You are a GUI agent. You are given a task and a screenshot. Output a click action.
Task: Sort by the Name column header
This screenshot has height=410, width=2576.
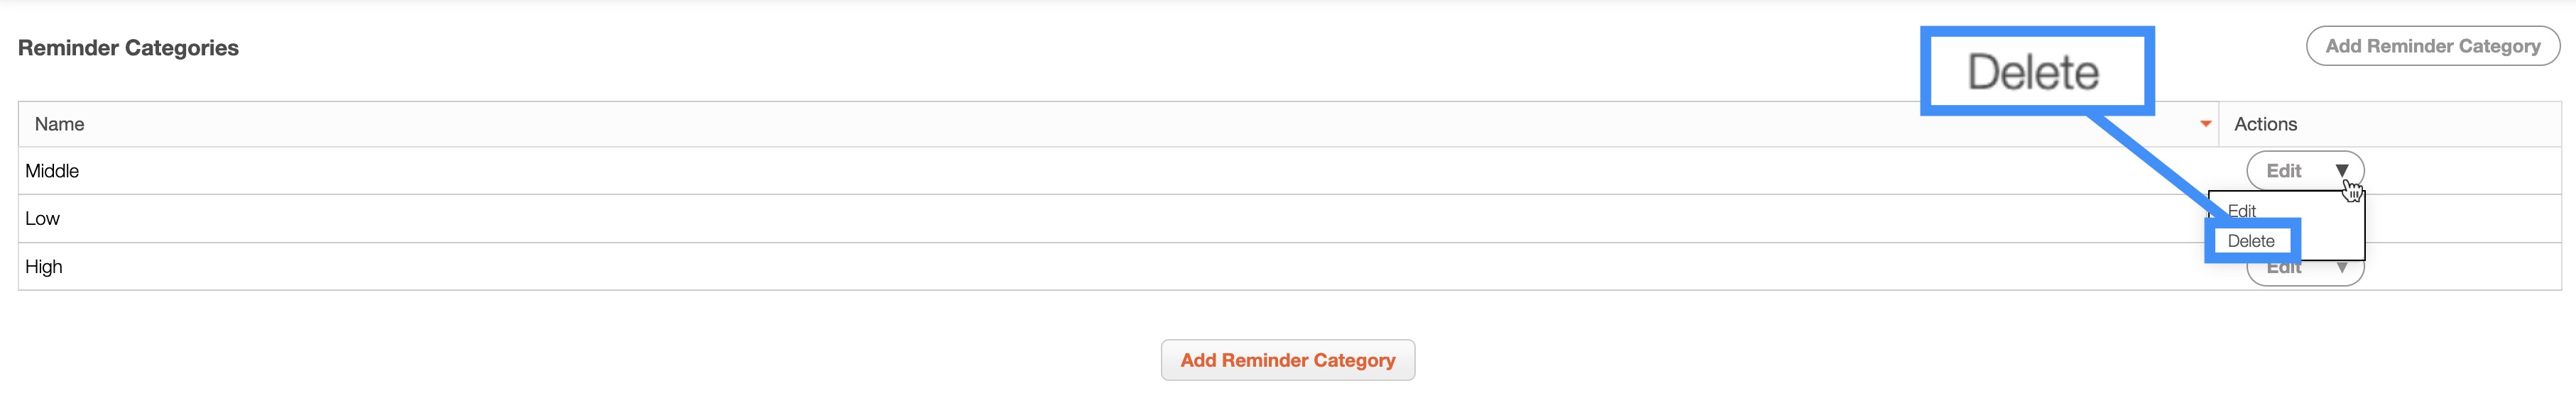[x=59, y=124]
